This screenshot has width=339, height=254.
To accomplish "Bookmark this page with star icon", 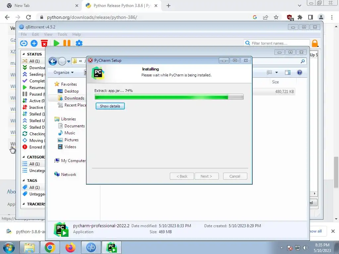I will pyautogui.click(x=276, y=17).
